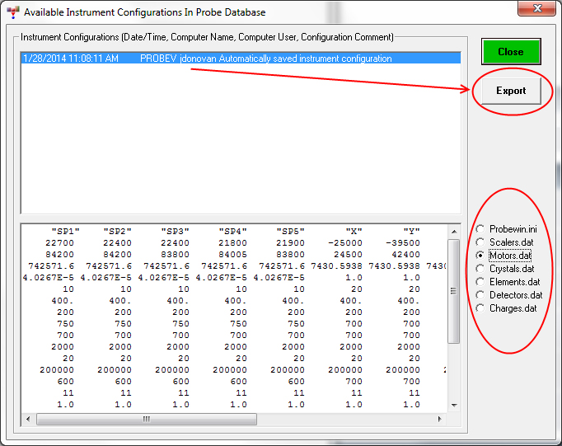The height and width of the screenshot is (446, 562).
Task: Select the Probewin.ini radio option
Action: (481, 229)
